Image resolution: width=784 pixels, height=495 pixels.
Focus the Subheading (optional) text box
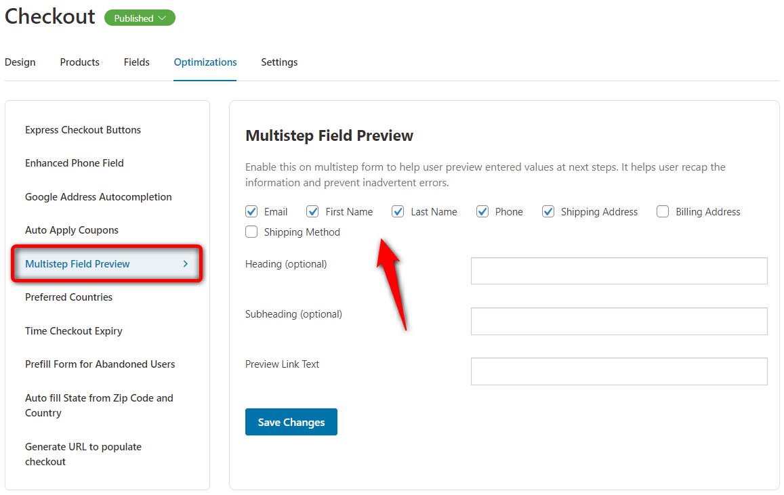pos(619,321)
